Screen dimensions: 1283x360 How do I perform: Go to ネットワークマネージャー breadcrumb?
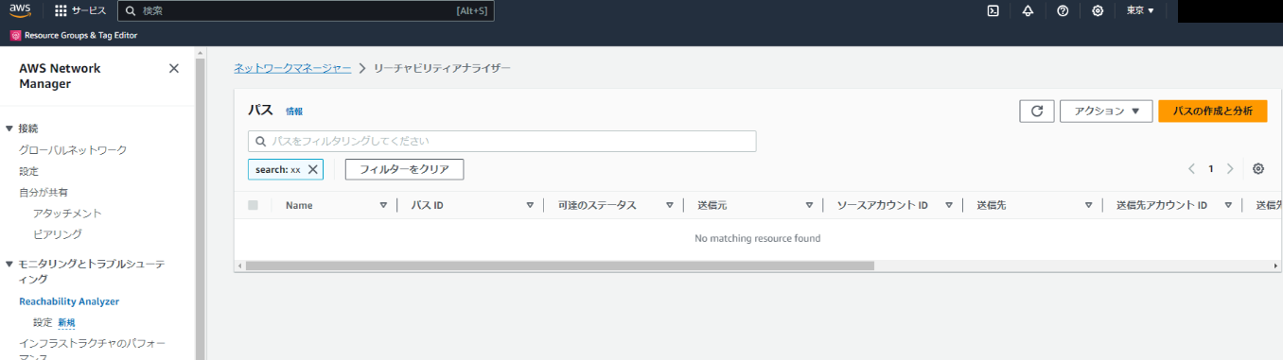(292, 69)
